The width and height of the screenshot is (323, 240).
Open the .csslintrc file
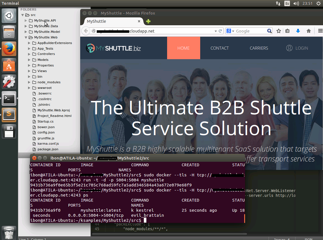pyautogui.click(x=45, y=99)
